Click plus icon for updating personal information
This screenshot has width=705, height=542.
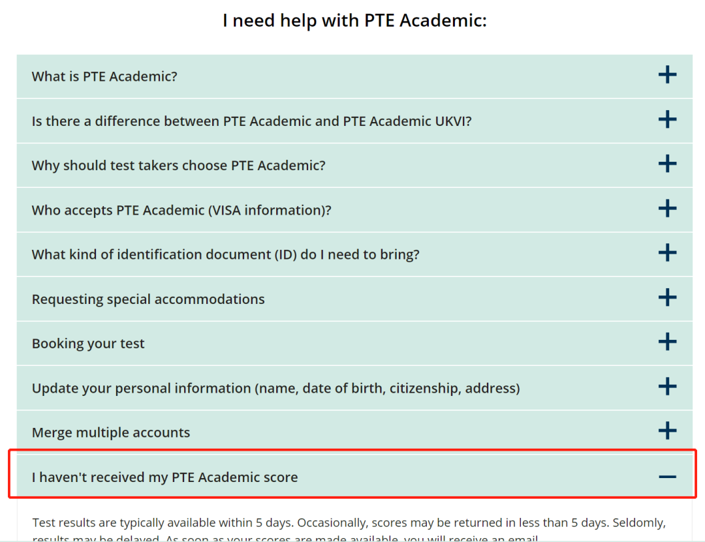click(x=667, y=387)
